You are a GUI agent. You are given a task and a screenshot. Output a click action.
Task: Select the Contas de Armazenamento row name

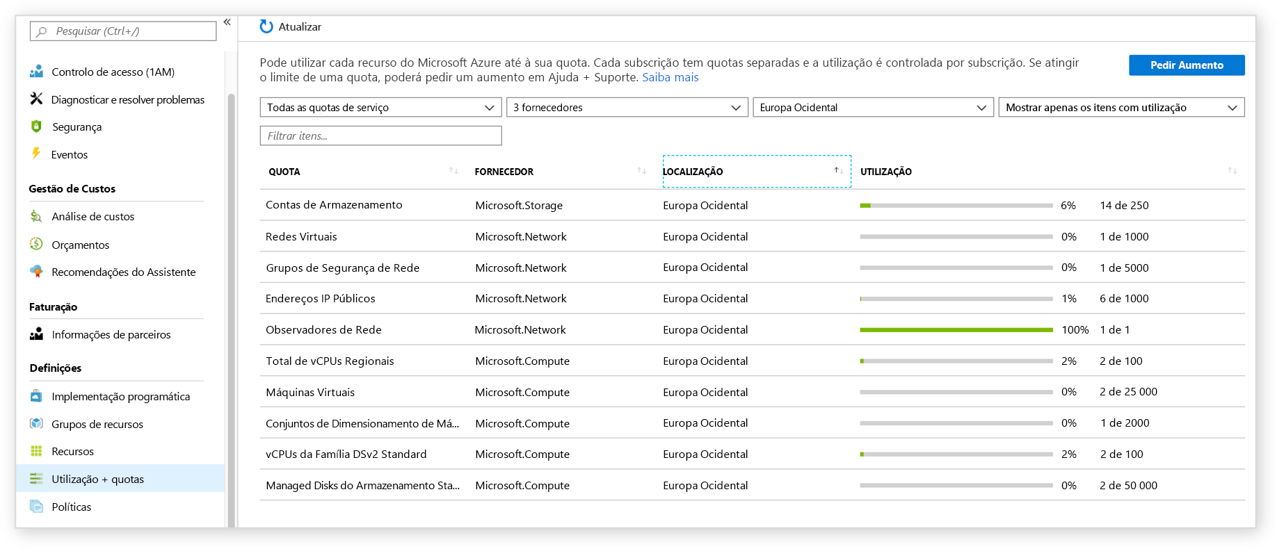tap(334, 204)
